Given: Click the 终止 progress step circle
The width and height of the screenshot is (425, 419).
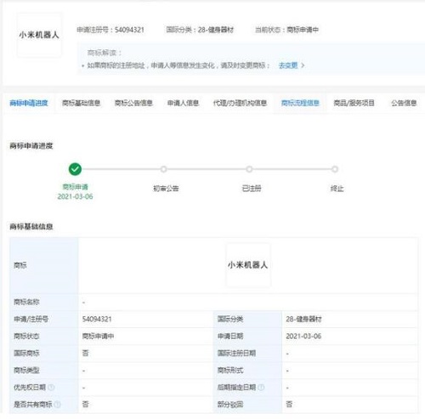Looking at the screenshot, I should click(x=335, y=169).
